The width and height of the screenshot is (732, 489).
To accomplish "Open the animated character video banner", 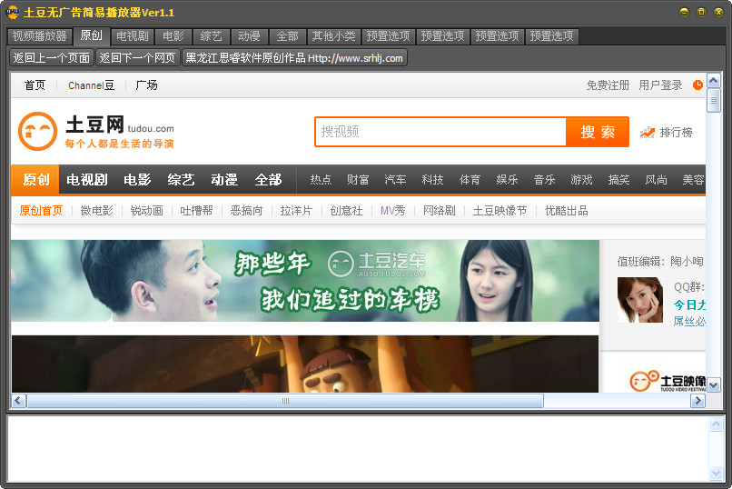I will 305,364.
